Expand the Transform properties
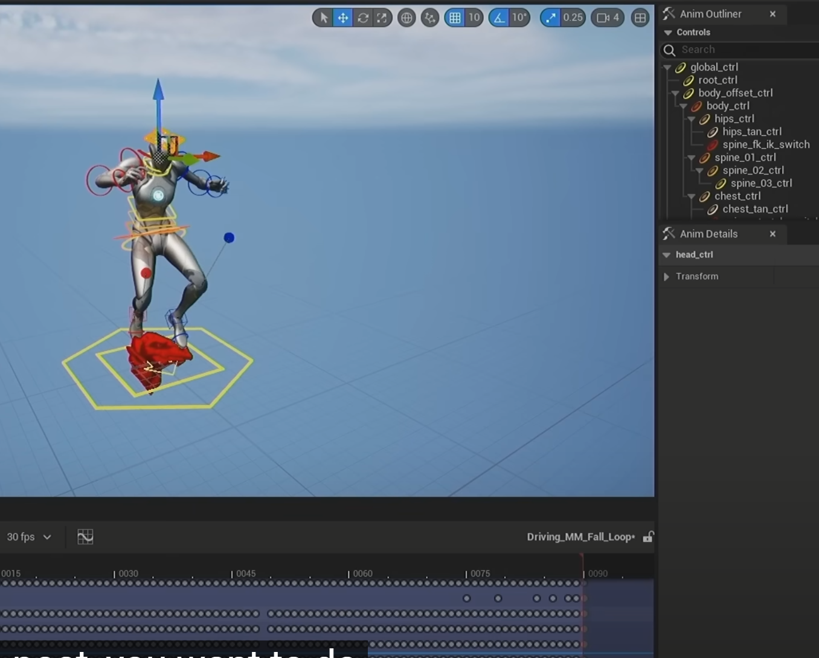 click(x=666, y=277)
